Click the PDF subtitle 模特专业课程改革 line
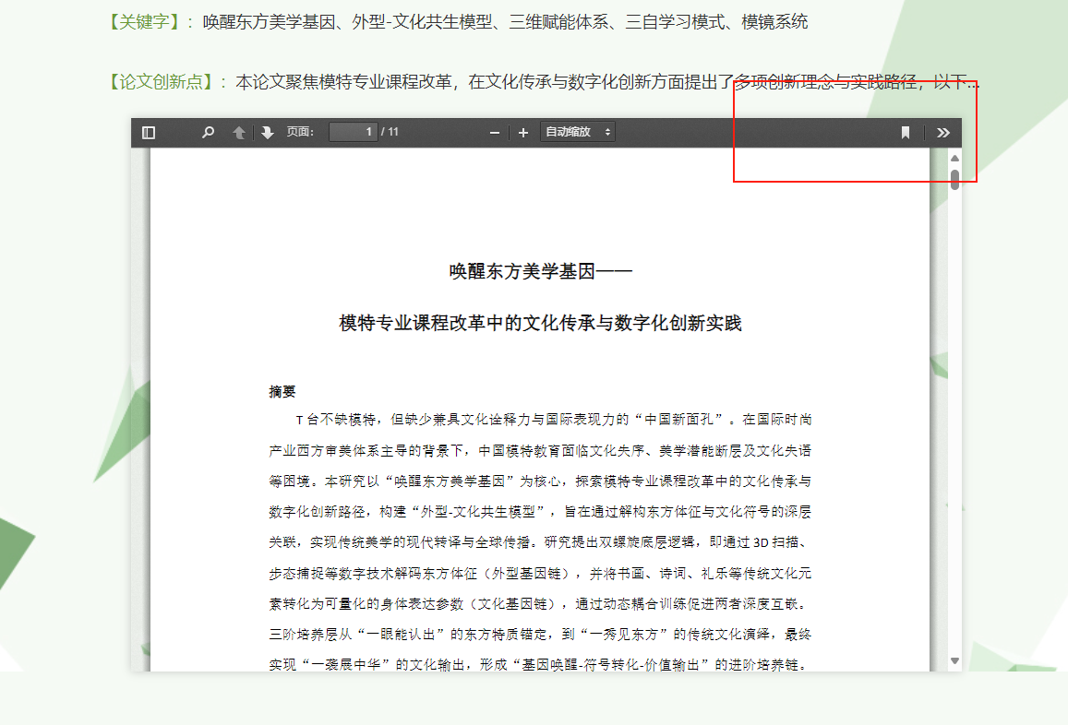This screenshot has height=725, width=1068. 540,323
